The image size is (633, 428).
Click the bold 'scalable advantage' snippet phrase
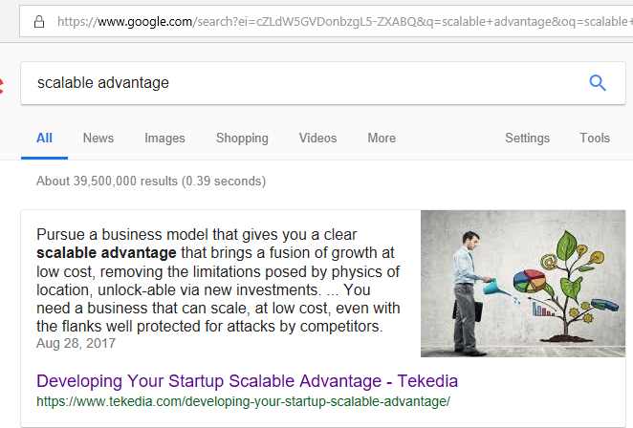(x=106, y=253)
